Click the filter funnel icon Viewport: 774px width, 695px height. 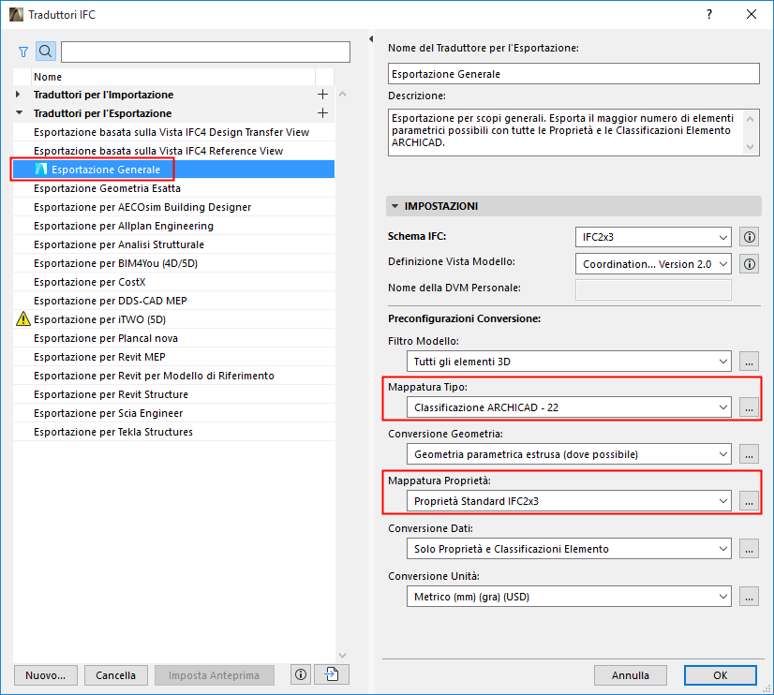(x=23, y=52)
